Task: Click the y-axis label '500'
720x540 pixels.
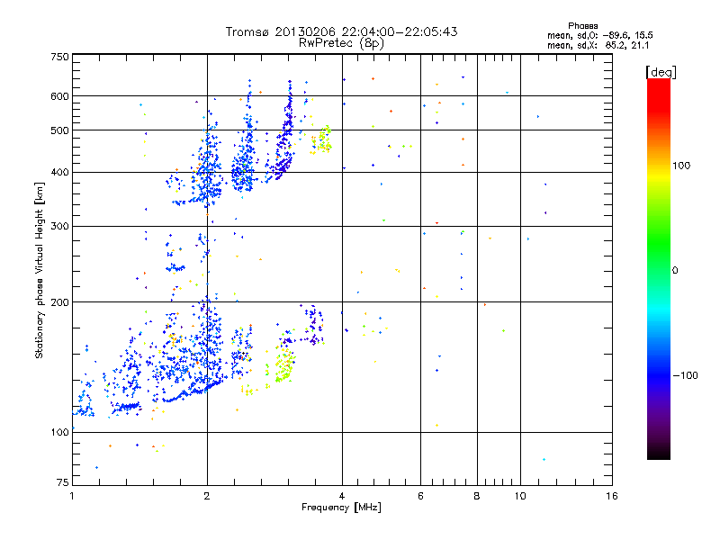Action: [59, 130]
